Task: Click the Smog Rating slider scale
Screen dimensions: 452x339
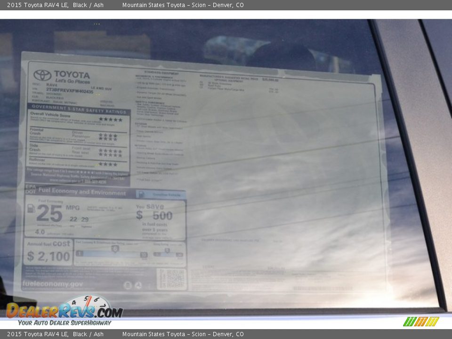Action: coord(168,253)
